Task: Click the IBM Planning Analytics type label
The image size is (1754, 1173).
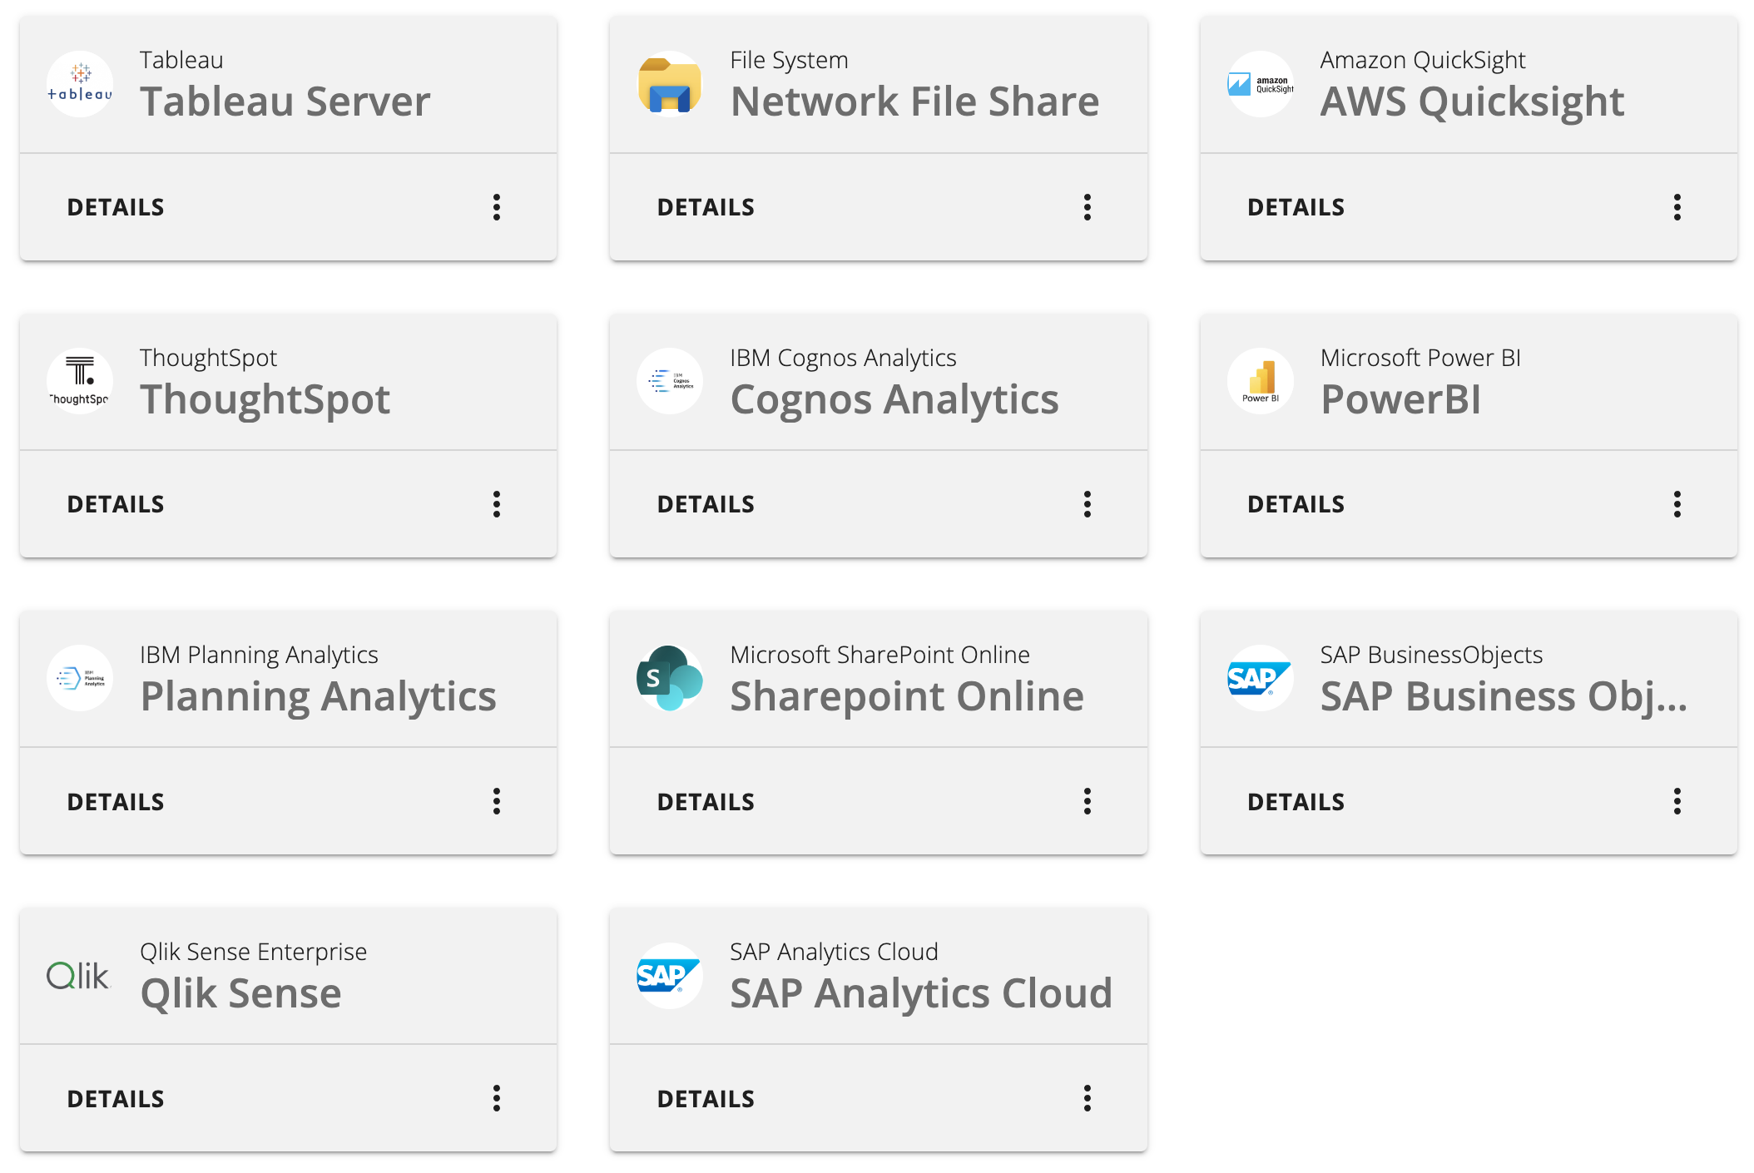Action: click(x=259, y=655)
